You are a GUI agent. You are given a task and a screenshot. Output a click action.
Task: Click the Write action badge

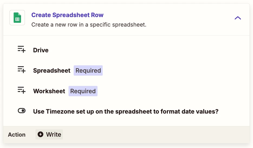click(49, 134)
